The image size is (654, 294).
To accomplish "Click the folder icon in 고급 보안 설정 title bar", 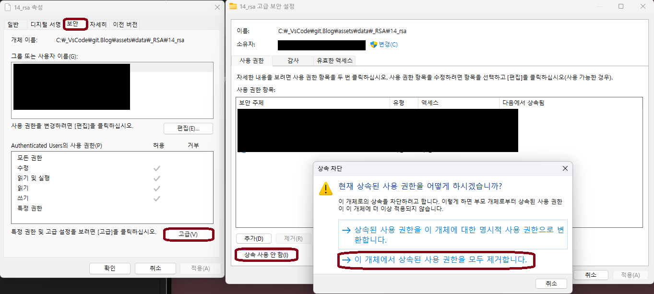I will [x=233, y=6].
